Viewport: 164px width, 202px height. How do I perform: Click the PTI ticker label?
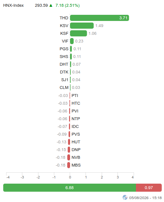coord(75,96)
